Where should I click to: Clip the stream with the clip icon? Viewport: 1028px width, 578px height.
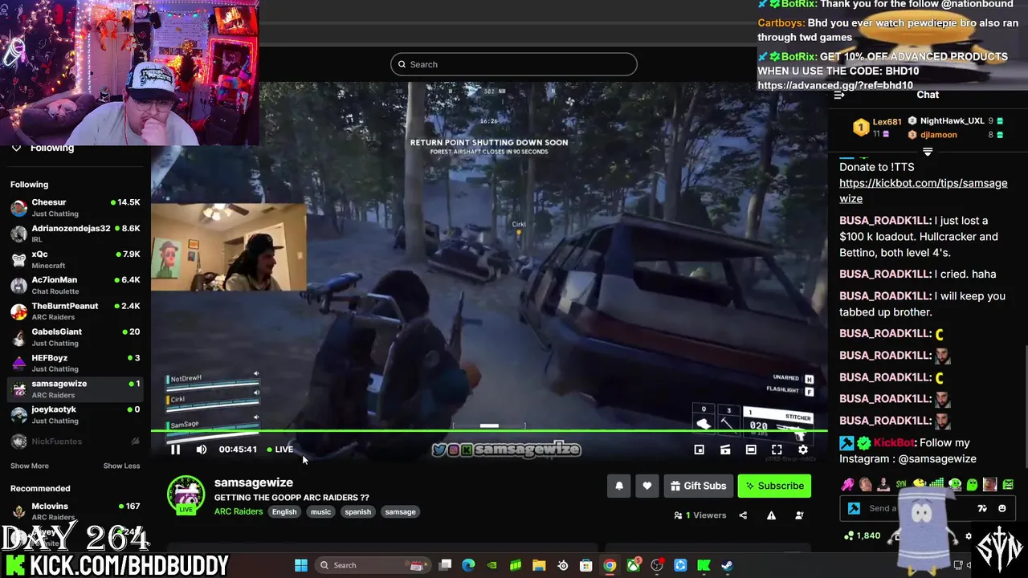[x=724, y=450]
